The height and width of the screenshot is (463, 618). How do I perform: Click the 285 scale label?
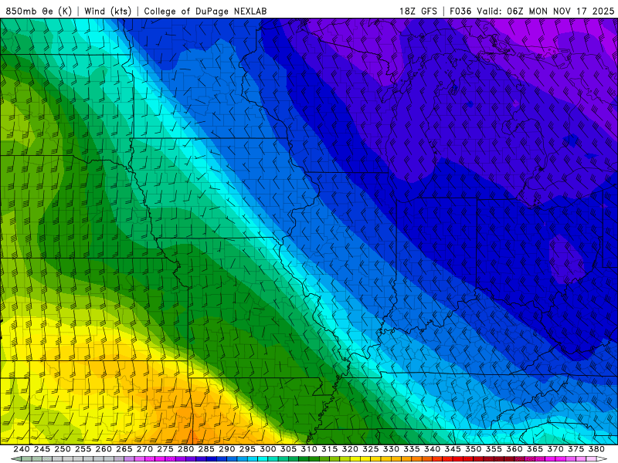(206, 449)
